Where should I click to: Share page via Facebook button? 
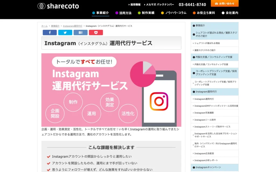50,32
